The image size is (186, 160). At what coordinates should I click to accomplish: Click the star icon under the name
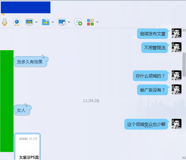point(3,14)
